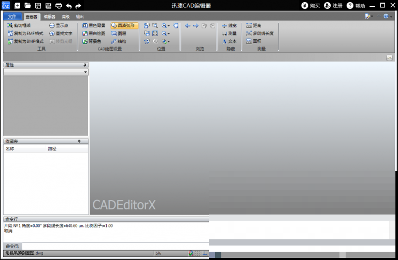The width and height of the screenshot is (398, 260).
Task: Click the 5/6 page indicator in status bar
Action: coord(159,253)
